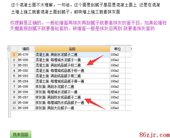Click the 86zjr.com watermark link

tap(153, 134)
